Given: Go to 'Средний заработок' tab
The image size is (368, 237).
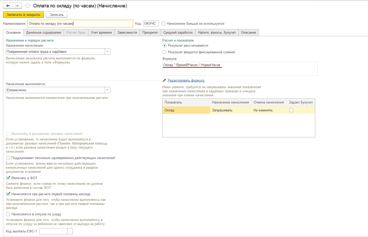Looking at the screenshot, I should coord(178,33).
